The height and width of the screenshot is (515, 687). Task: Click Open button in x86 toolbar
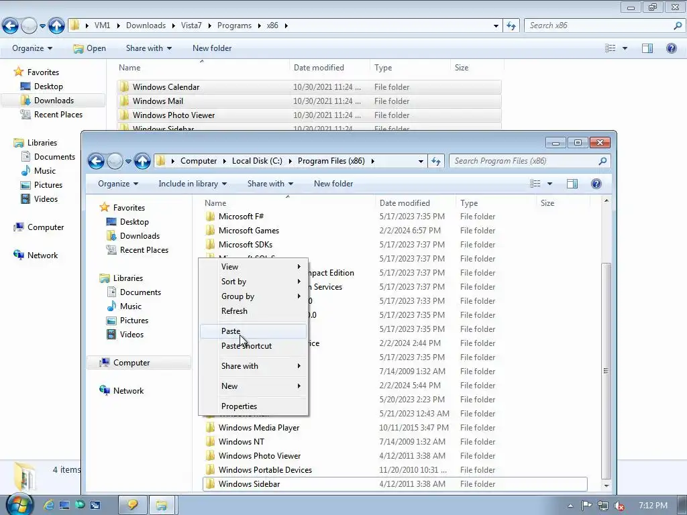(x=90, y=48)
